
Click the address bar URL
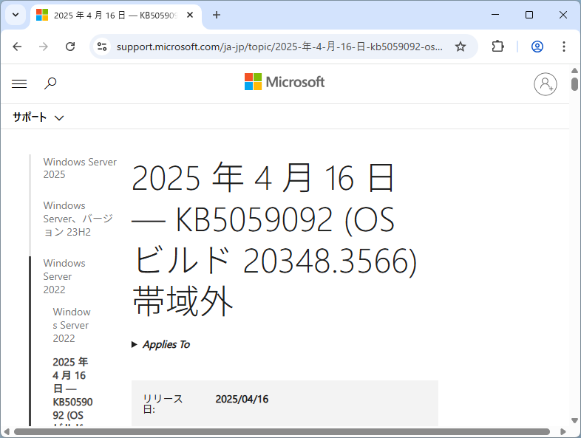(279, 47)
